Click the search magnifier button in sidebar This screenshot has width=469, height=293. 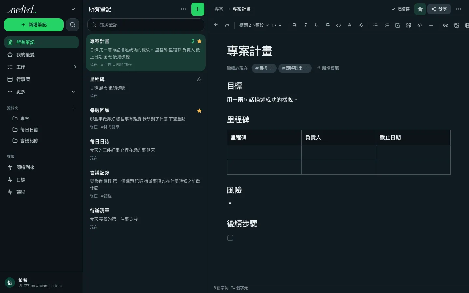73,25
